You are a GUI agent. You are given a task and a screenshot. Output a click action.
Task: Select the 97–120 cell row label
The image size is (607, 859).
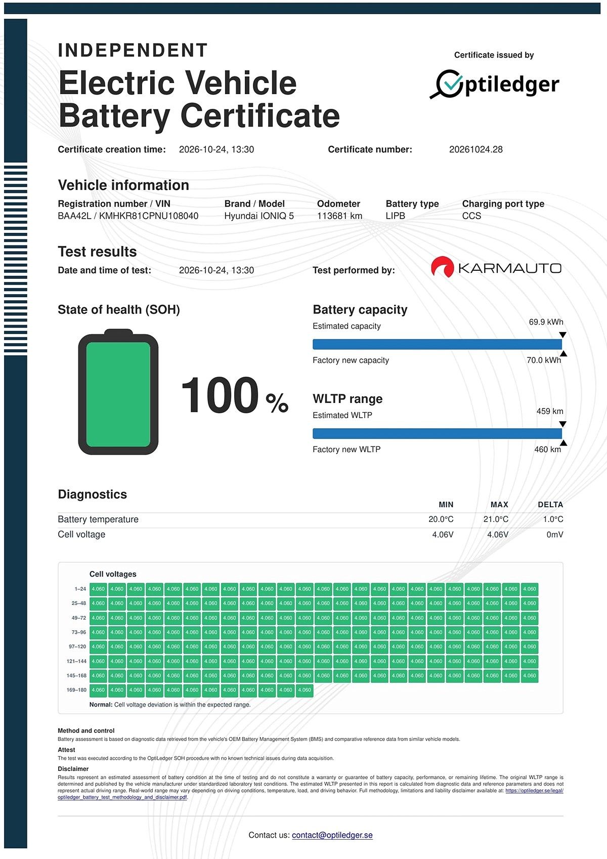tap(78, 647)
